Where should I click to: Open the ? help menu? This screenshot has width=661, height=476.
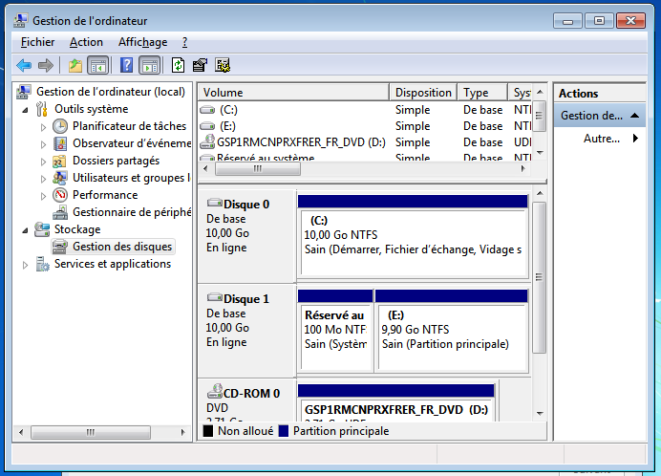pos(184,42)
